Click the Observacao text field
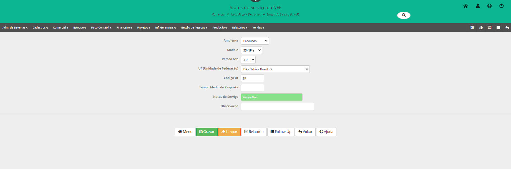 tap(277, 107)
